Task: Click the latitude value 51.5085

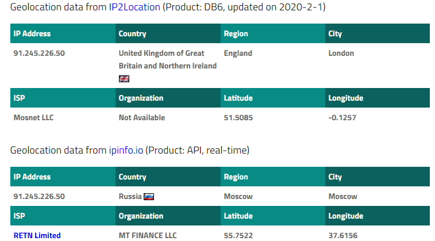Action: click(238, 117)
